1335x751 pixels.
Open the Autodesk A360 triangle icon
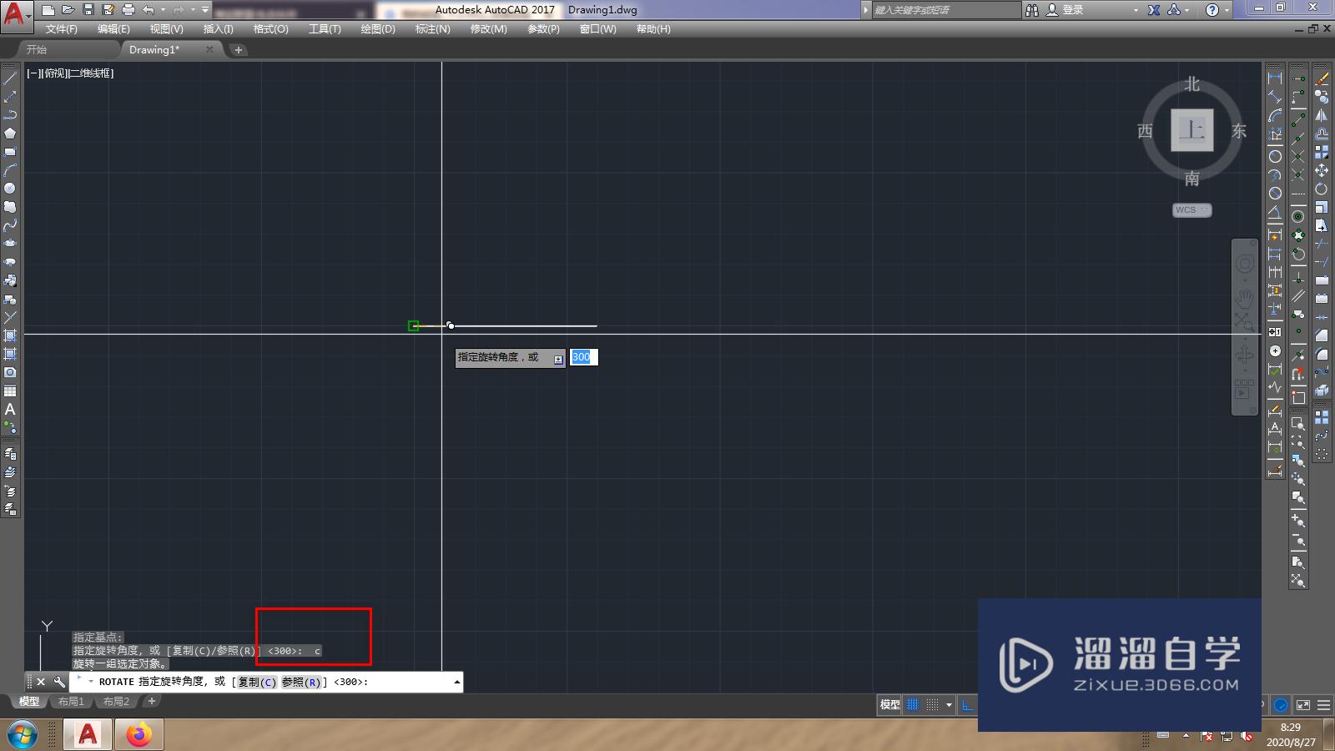coord(1174,10)
